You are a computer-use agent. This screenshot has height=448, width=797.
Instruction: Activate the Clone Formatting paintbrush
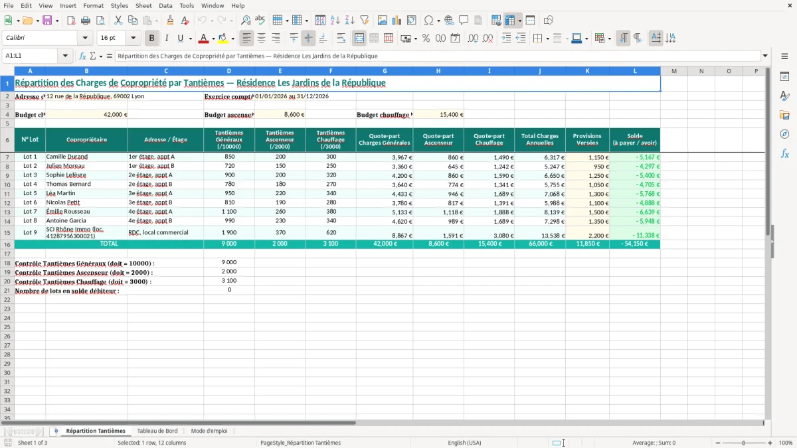[x=170, y=21]
